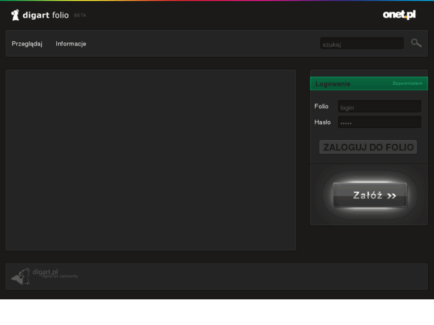
Task: Click the Zapomniałem link
Action: [407, 83]
